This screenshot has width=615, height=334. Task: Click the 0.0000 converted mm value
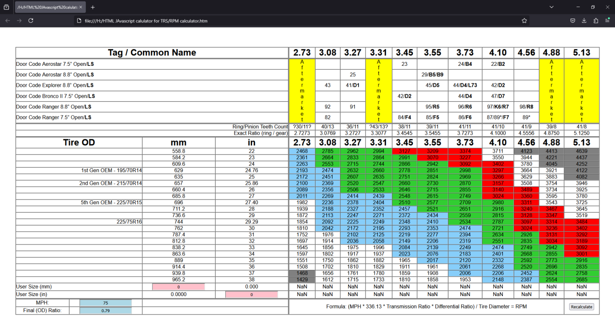(x=179, y=294)
